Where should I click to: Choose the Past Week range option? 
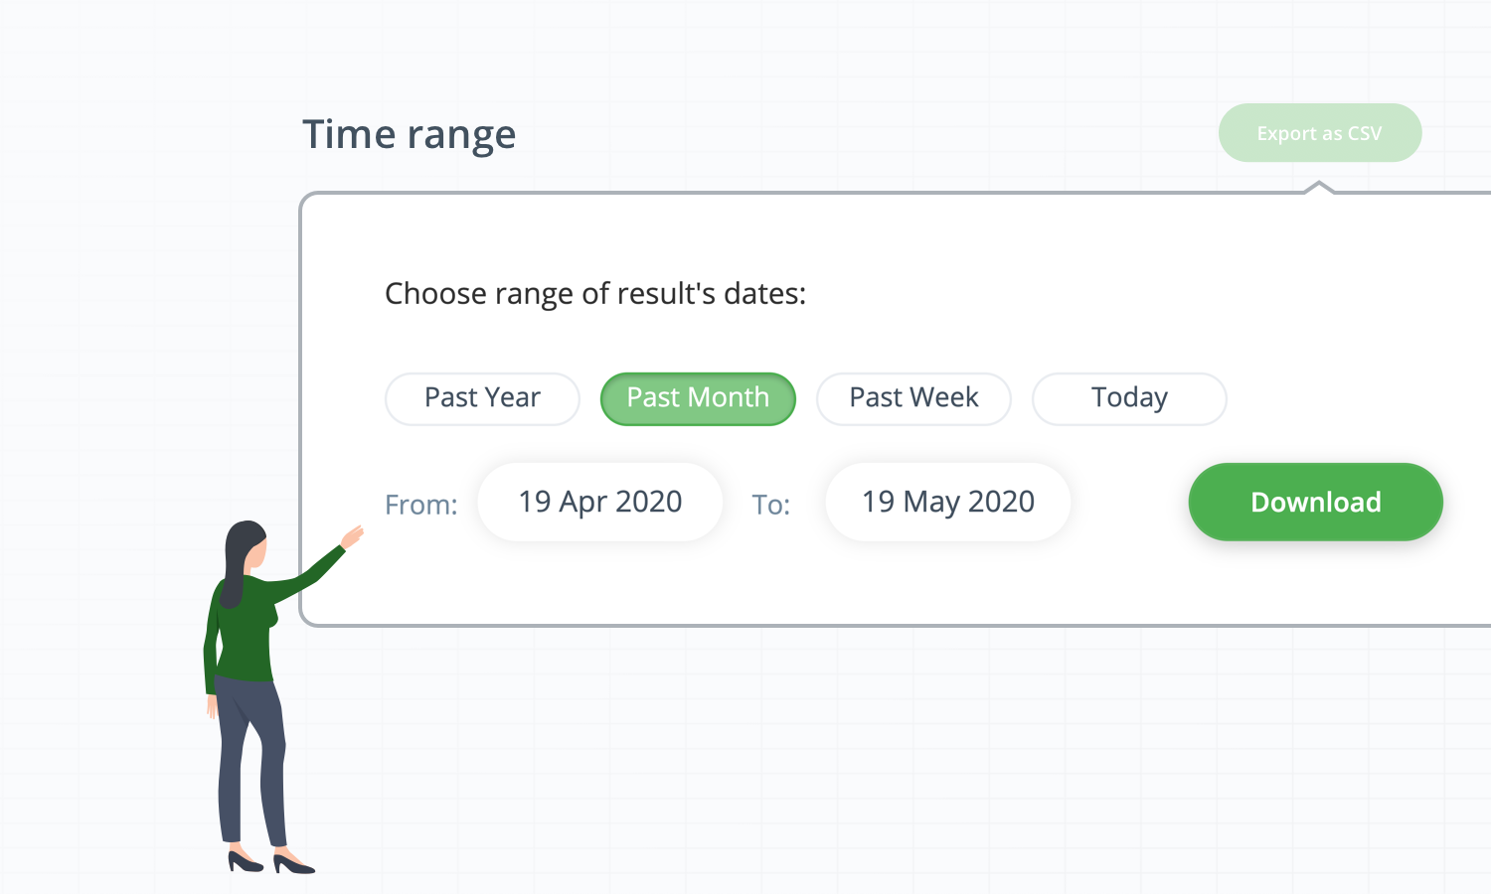click(x=913, y=398)
